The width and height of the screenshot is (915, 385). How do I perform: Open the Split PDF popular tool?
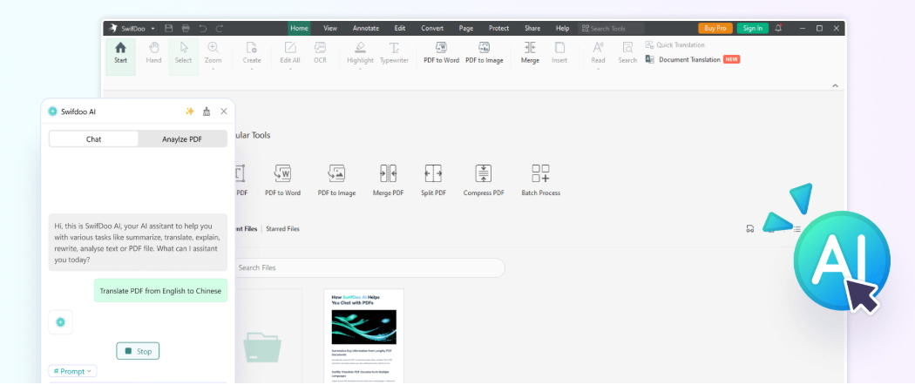coord(433,181)
